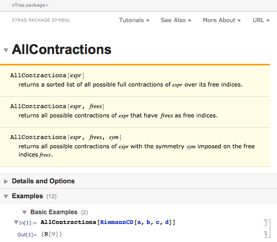The height and width of the screenshot is (242, 277).
Task: Open the URL menu
Action: (261, 20)
